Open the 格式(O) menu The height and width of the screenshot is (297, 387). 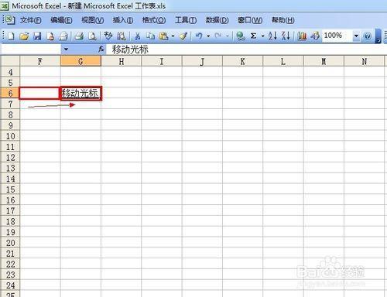154,20
